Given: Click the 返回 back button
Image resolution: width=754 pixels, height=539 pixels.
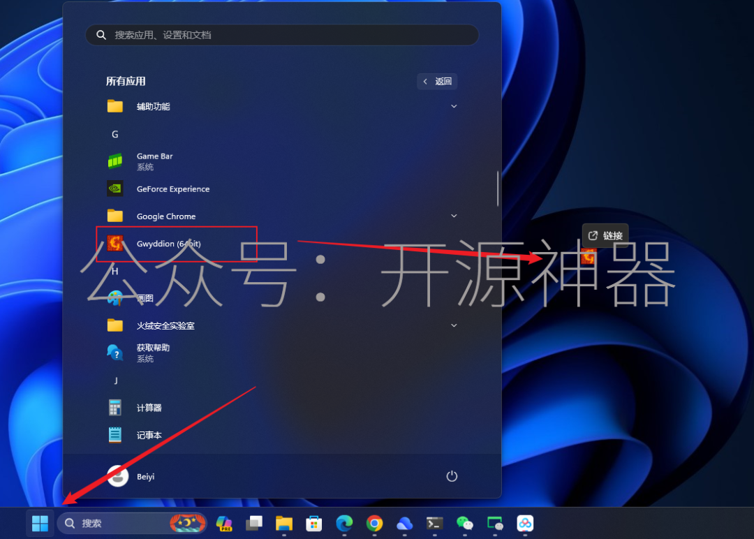Looking at the screenshot, I should pos(437,81).
